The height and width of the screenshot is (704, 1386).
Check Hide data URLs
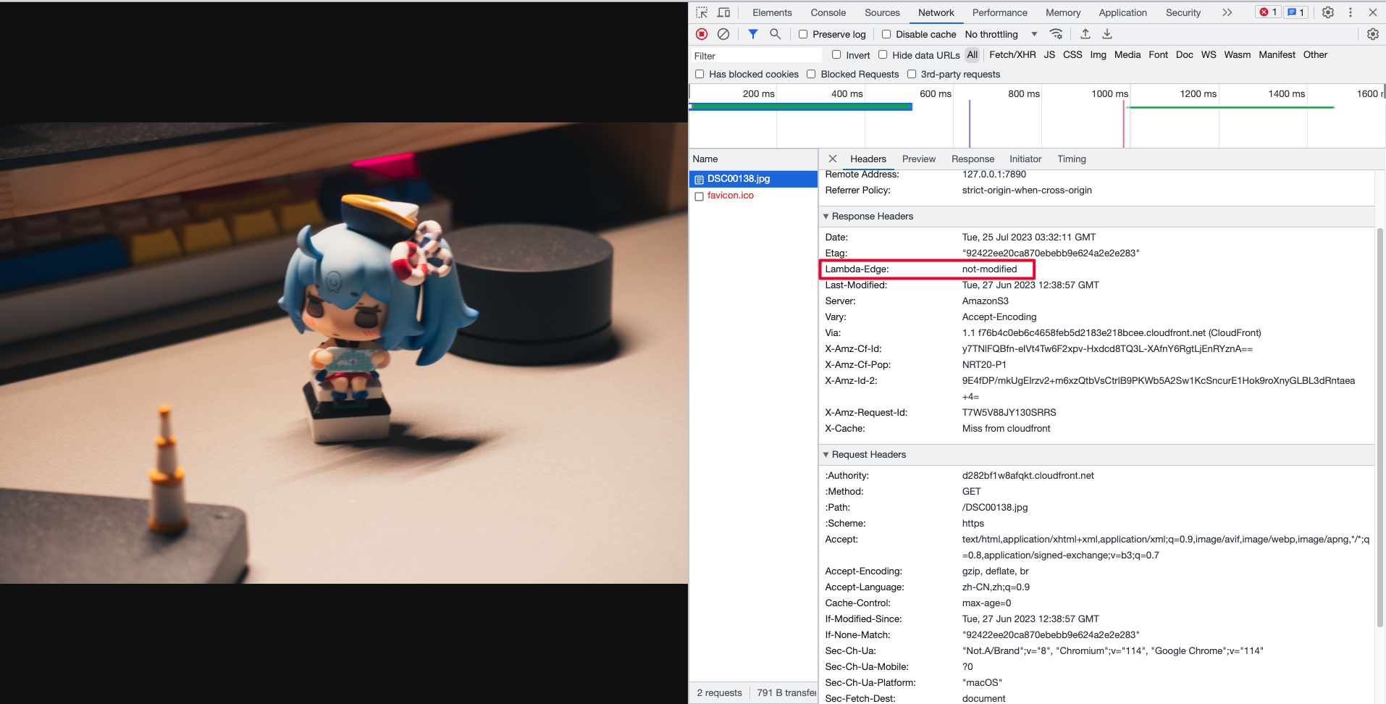tap(883, 54)
